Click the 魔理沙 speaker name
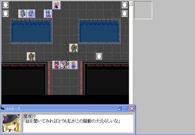Screen dimensions: 195x135 pos(29,117)
